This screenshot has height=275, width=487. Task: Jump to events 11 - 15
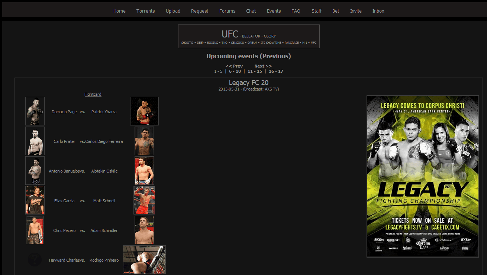click(x=255, y=71)
